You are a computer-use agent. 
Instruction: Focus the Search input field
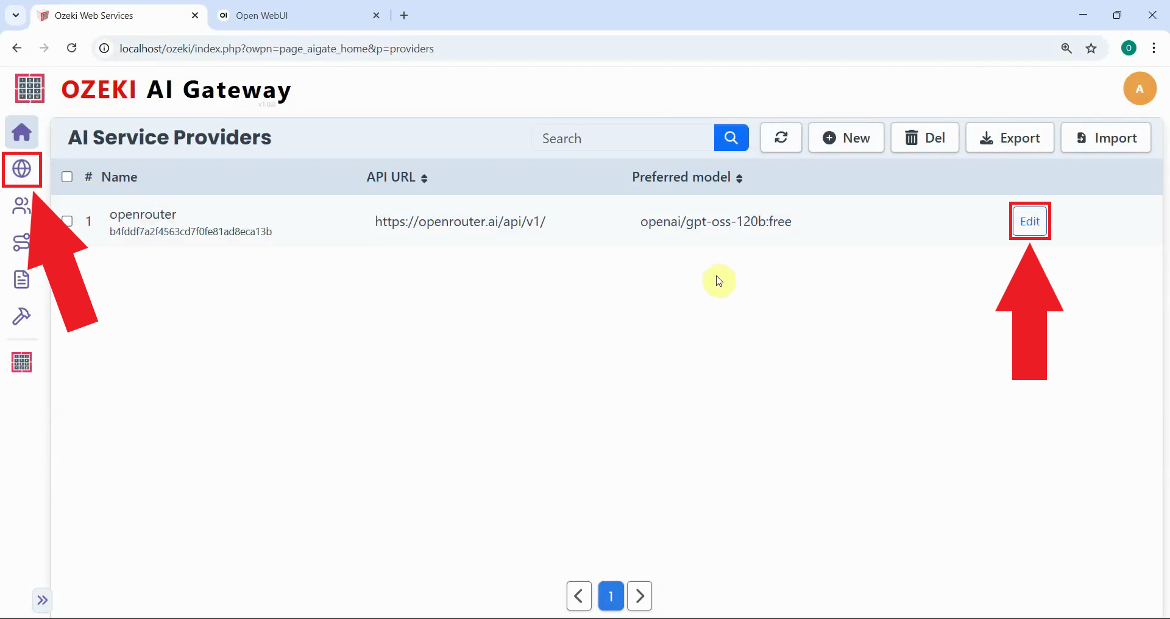(x=622, y=138)
